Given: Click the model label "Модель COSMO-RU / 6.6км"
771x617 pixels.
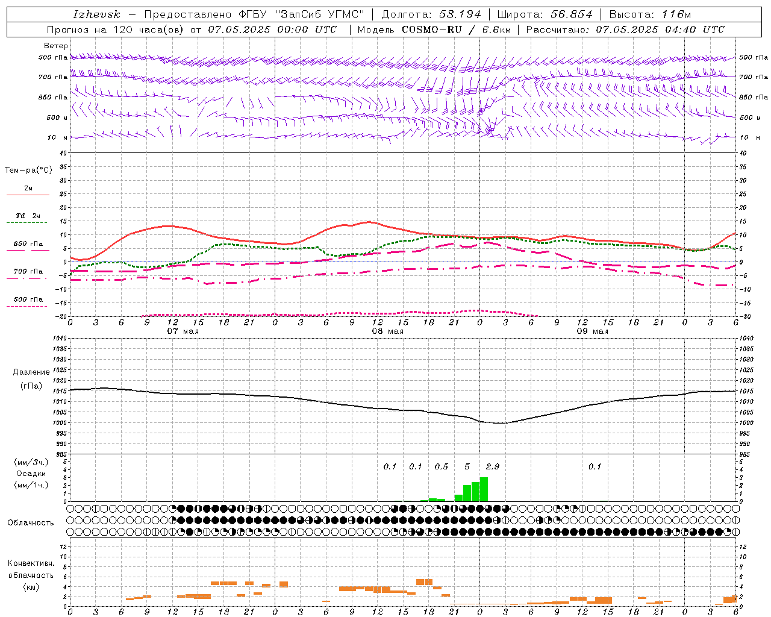Looking at the screenshot, I should point(434,30).
